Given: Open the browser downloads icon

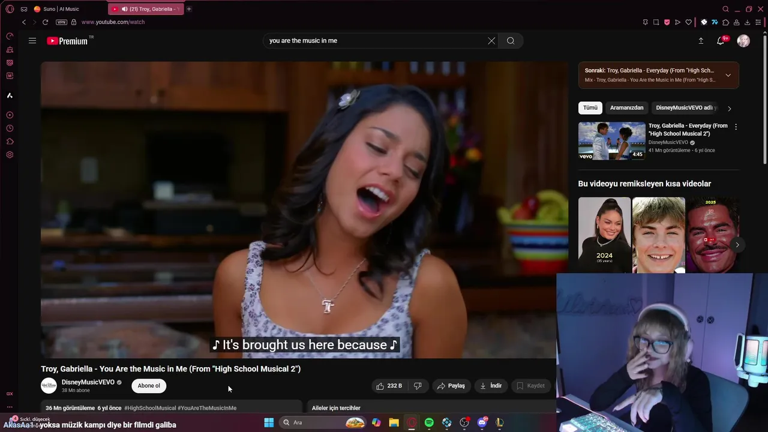Looking at the screenshot, I should [748, 22].
